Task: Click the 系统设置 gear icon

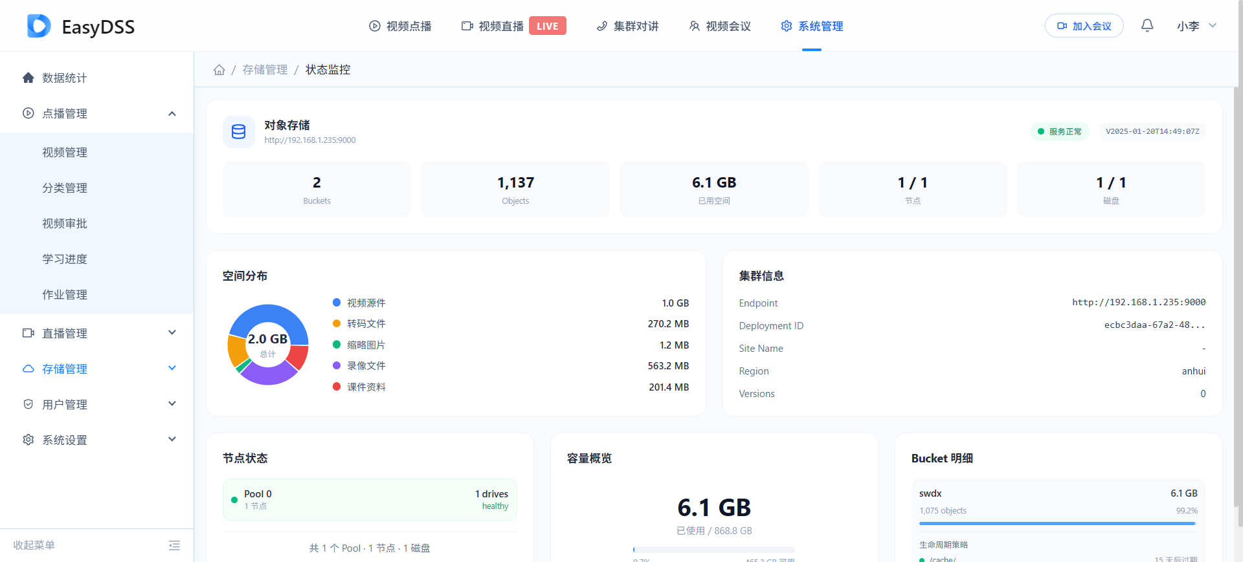Action: click(x=28, y=440)
